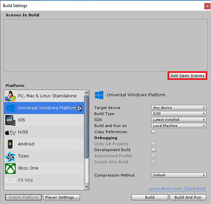This screenshot has width=211, height=204.
Task: Open Player Settings
Action: point(61,197)
